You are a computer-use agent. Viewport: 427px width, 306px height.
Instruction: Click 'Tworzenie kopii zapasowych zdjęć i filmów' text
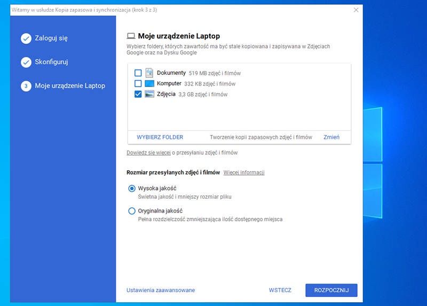pyautogui.click(x=261, y=137)
